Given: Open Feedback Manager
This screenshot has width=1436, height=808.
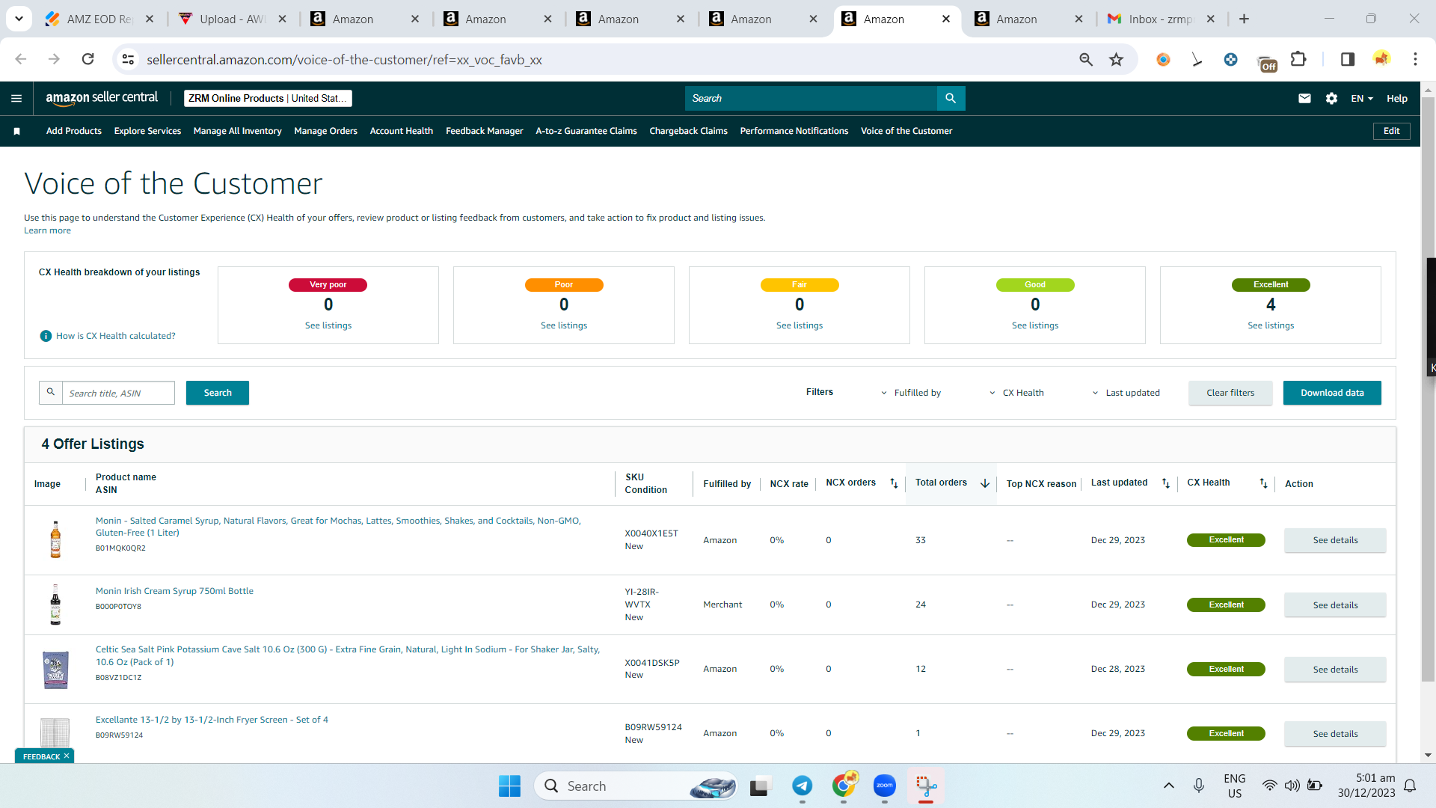Looking at the screenshot, I should coord(484,131).
